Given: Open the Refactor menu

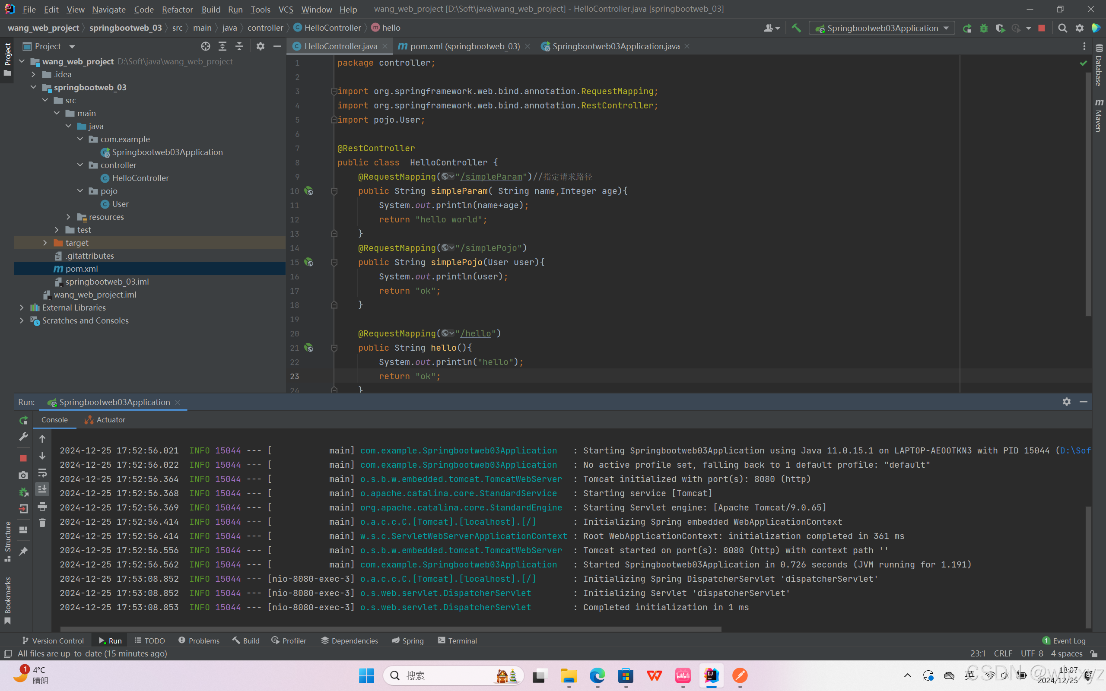Looking at the screenshot, I should tap(177, 9).
